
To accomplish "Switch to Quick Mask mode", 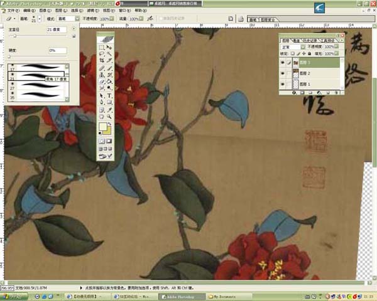I will point(109,141).
